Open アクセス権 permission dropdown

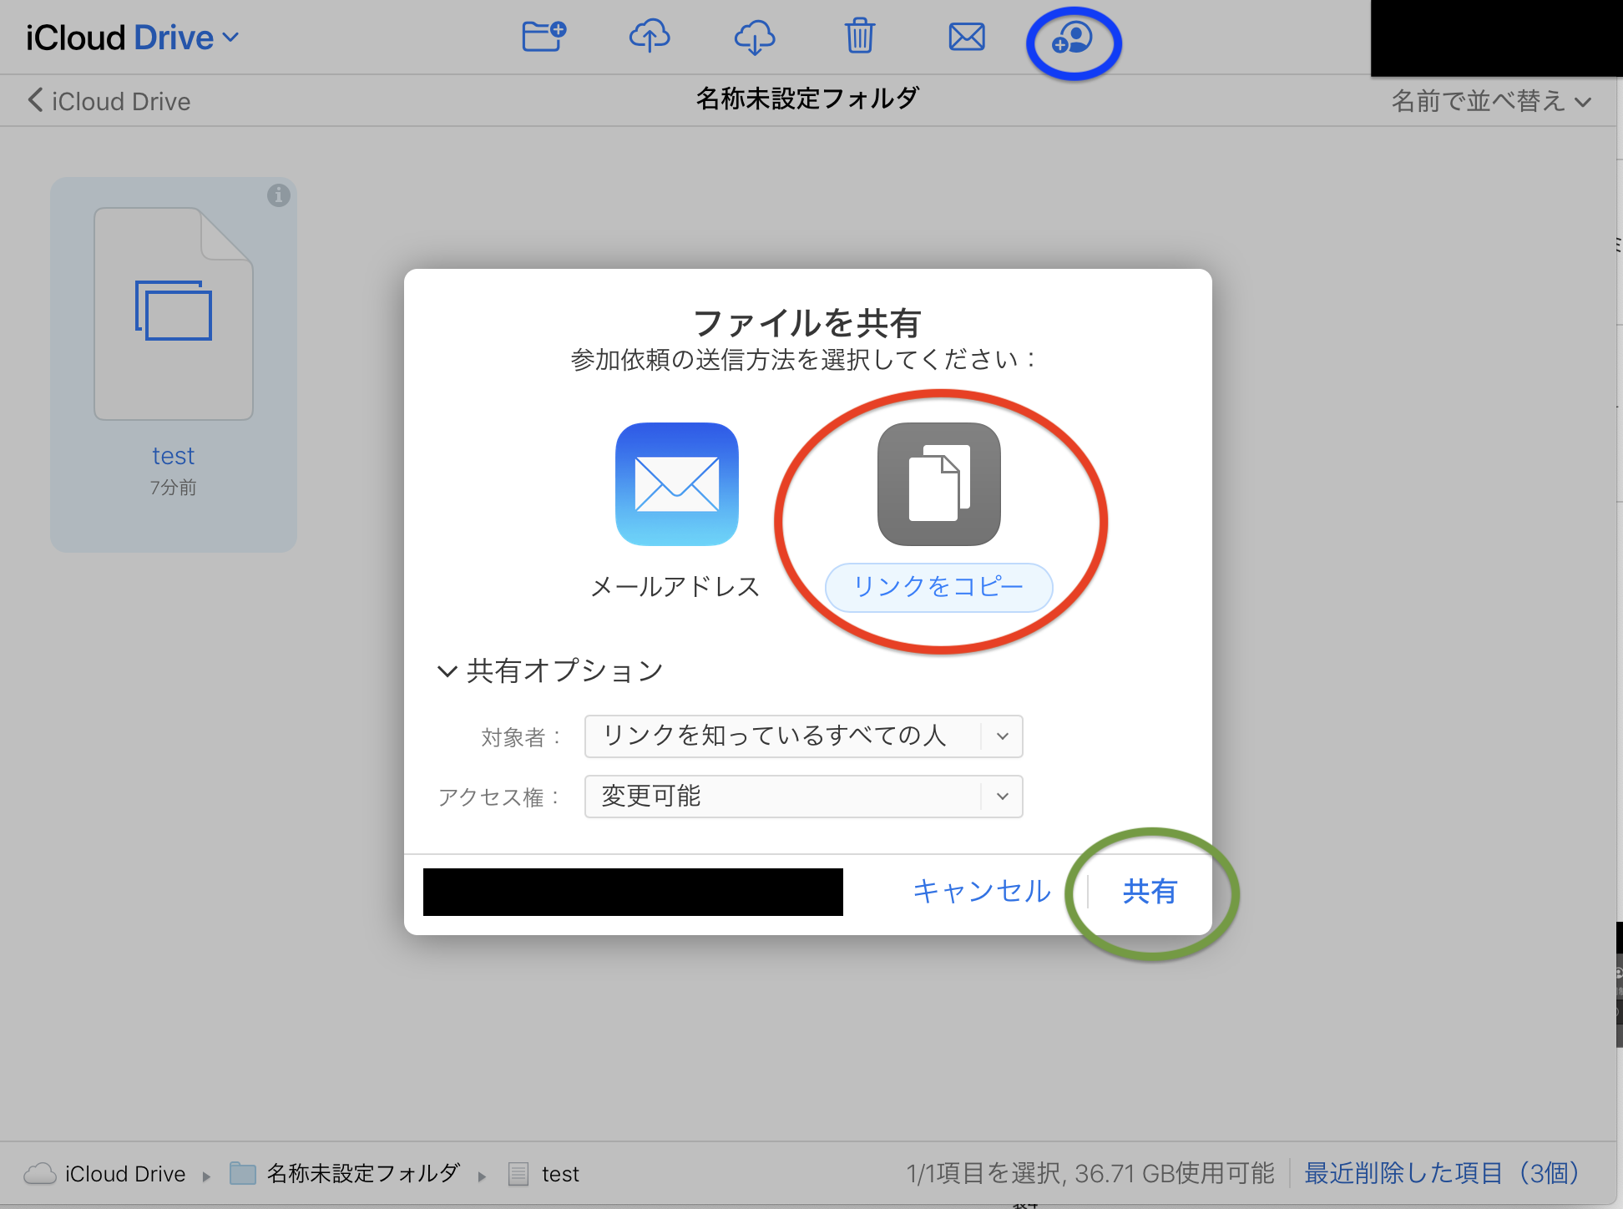tap(803, 797)
